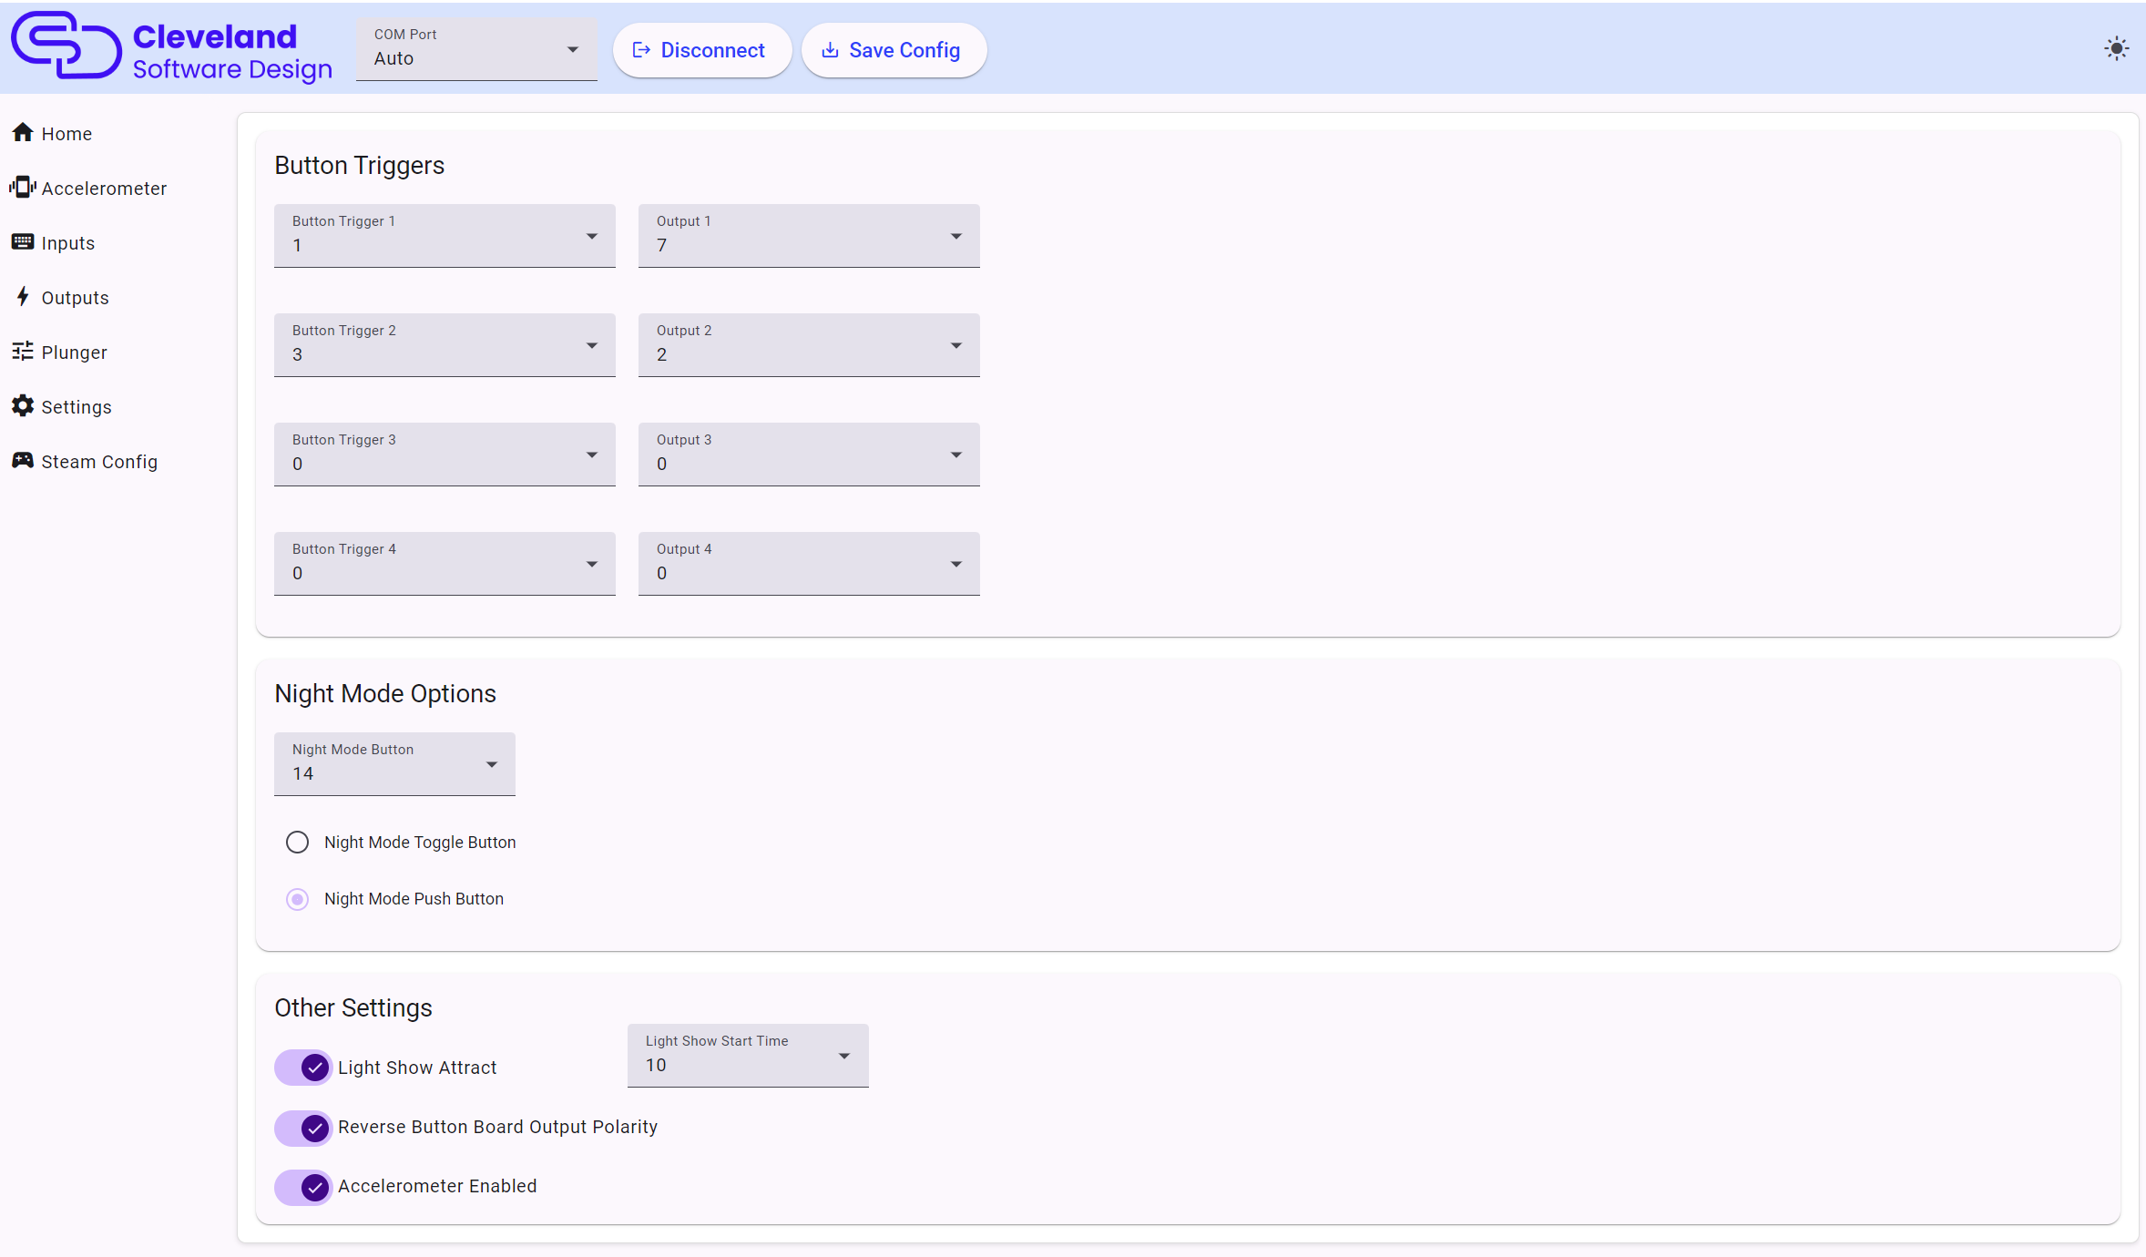
Task: Click the Night Mode Options heading
Action: (x=385, y=694)
